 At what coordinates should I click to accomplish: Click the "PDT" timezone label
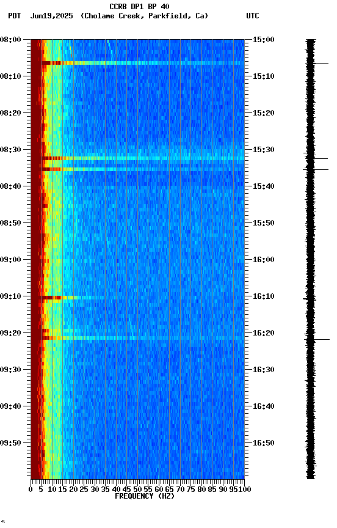[x=15, y=16]
